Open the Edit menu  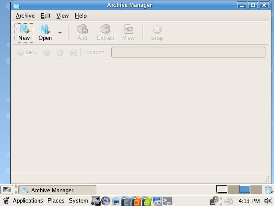(45, 15)
